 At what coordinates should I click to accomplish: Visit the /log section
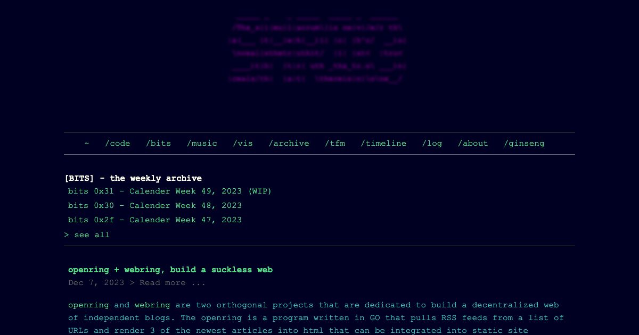click(x=432, y=143)
